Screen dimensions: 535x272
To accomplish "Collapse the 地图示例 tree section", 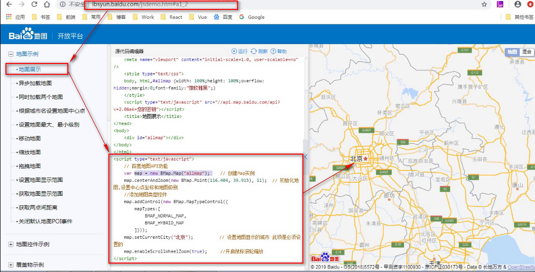I will pyautogui.click(x=10, y=54).
